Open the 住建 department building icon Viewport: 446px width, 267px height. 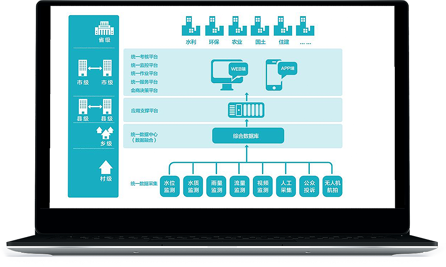tap(283, 26)
